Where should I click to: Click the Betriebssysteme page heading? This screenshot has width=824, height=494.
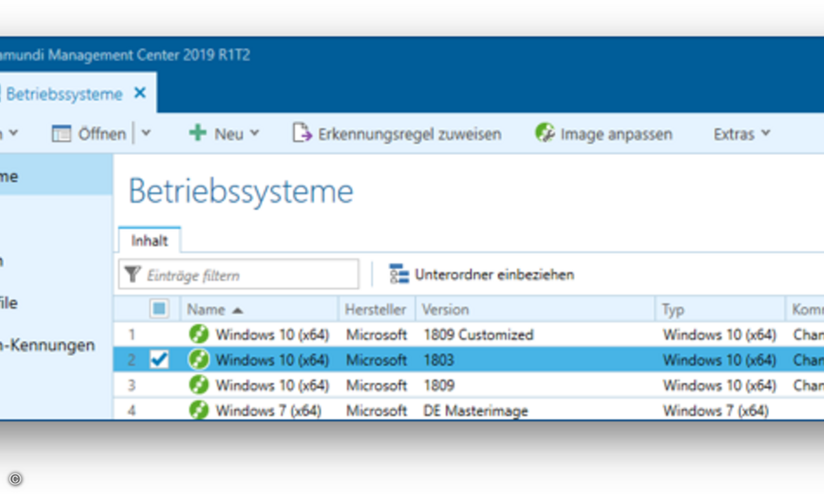[241, 191]
